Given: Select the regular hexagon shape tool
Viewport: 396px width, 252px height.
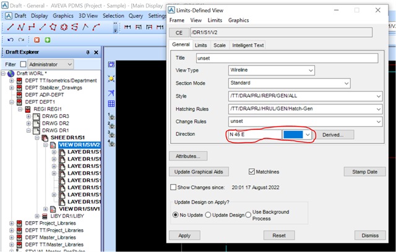Looking at the screenshot, I should (x=64, y=27).
